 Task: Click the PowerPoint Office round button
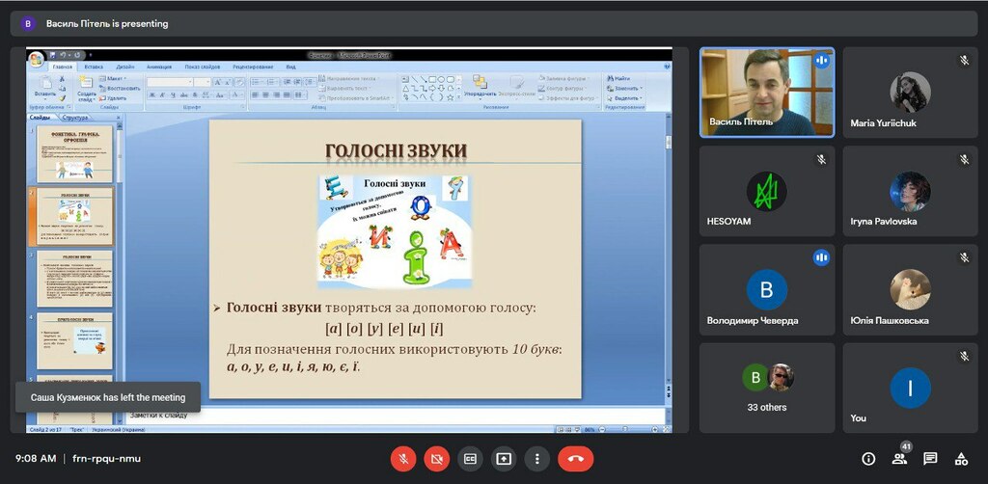(37, 59)
